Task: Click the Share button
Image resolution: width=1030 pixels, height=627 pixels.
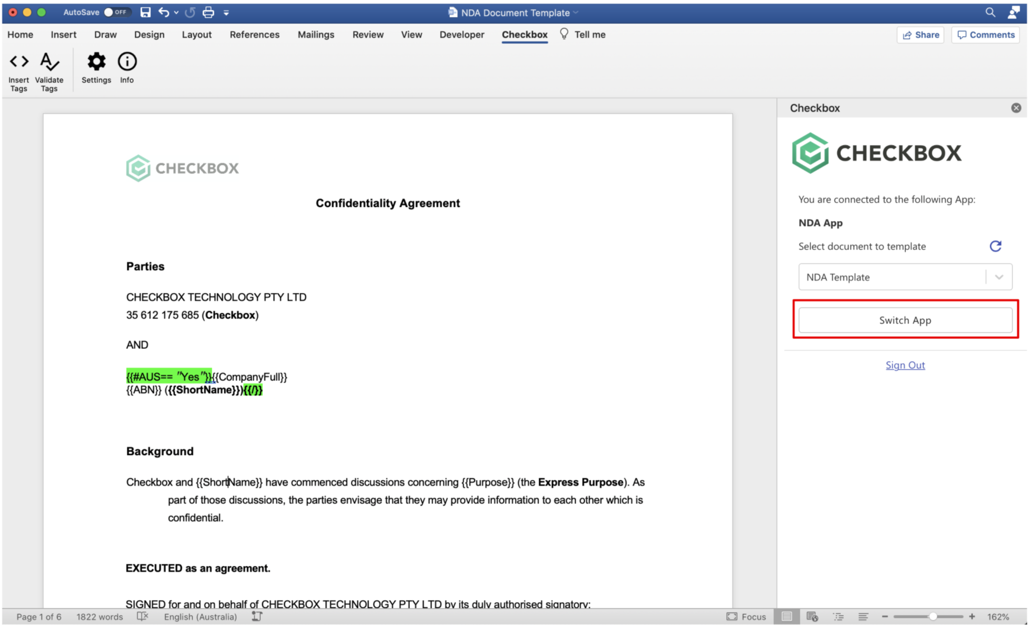Action: point(920,34)
